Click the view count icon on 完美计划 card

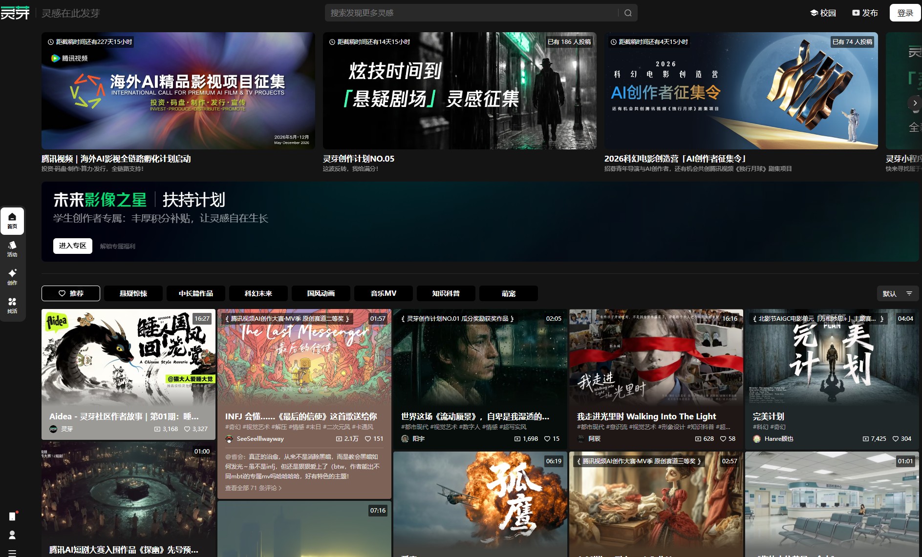tap(865, 439)
